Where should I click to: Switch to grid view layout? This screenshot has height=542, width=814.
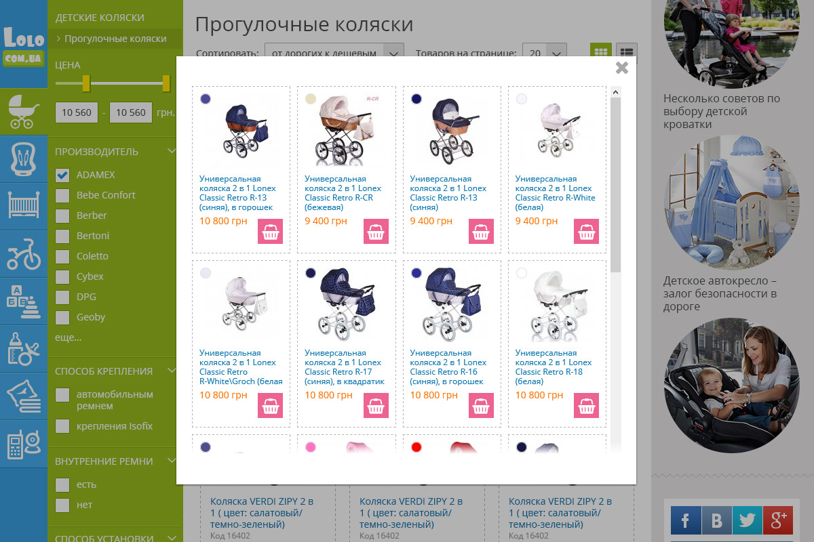601,52
